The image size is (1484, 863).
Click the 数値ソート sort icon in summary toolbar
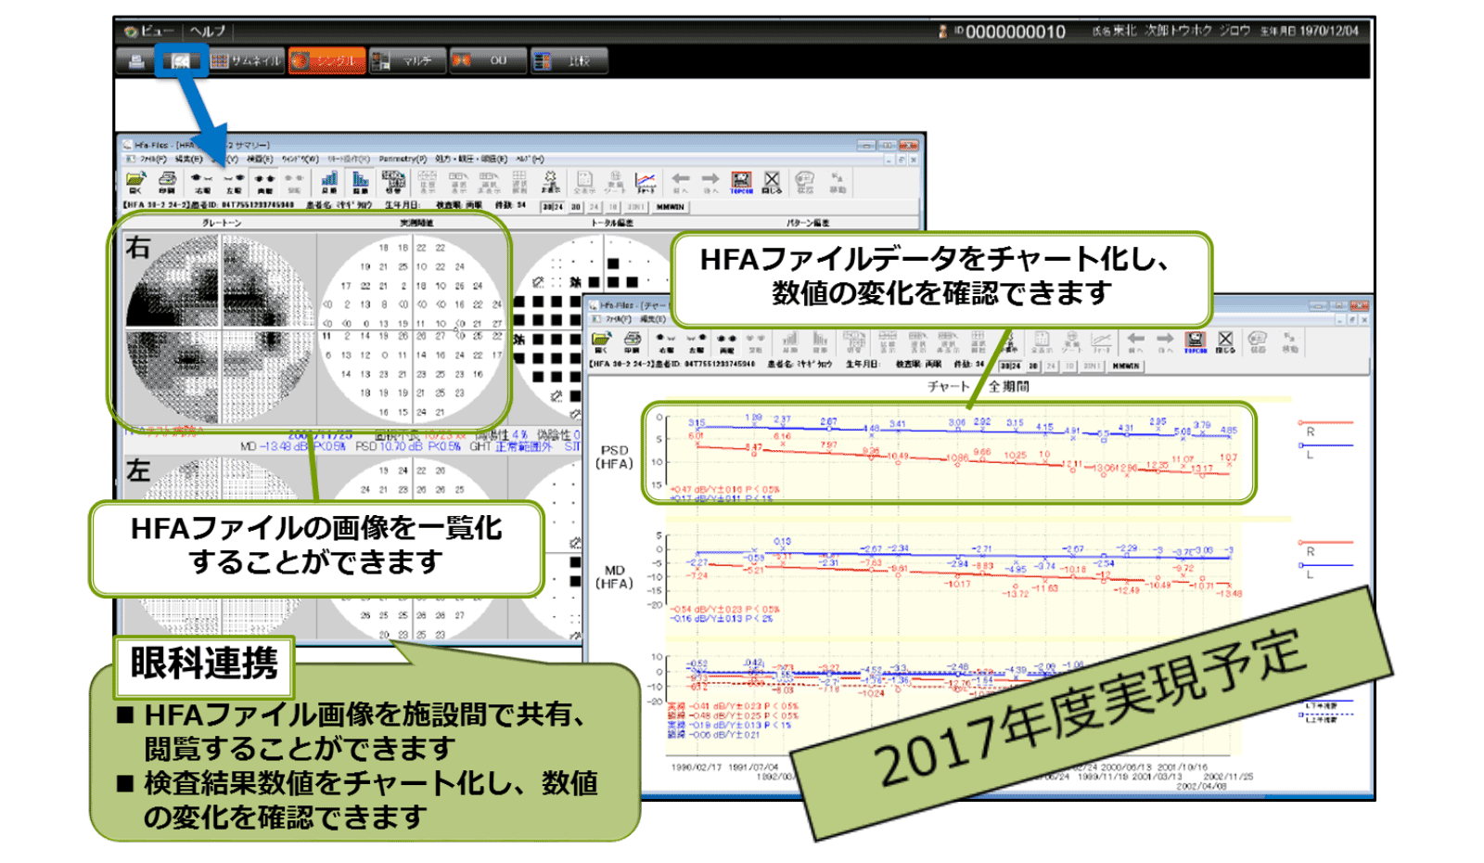615,182
